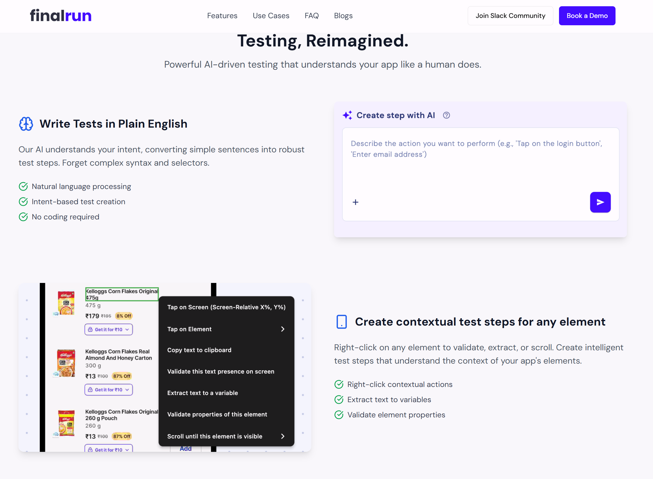This screenshot has height=479, width=653.
Task: Click the help question mark icon
Action: point(446,115)
